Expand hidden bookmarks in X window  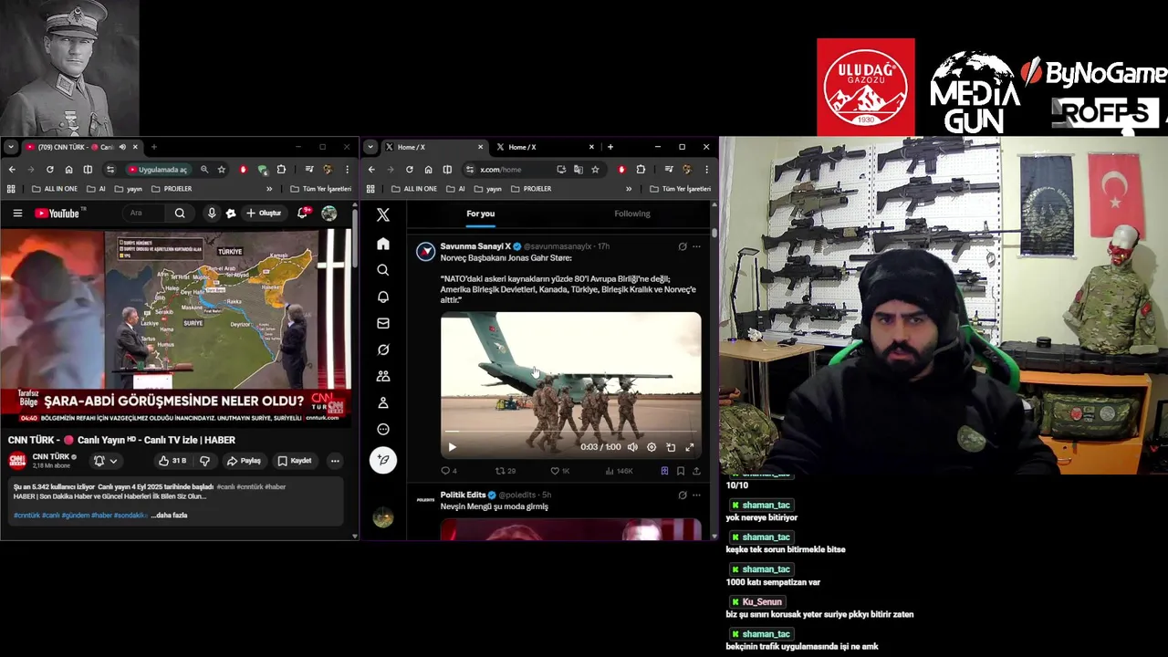pyautogui.click(x=629, y=189)
